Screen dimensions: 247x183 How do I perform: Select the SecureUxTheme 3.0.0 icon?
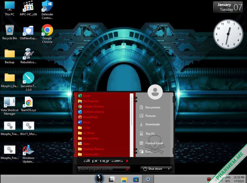pyautogui.click(x=28, y=81)
